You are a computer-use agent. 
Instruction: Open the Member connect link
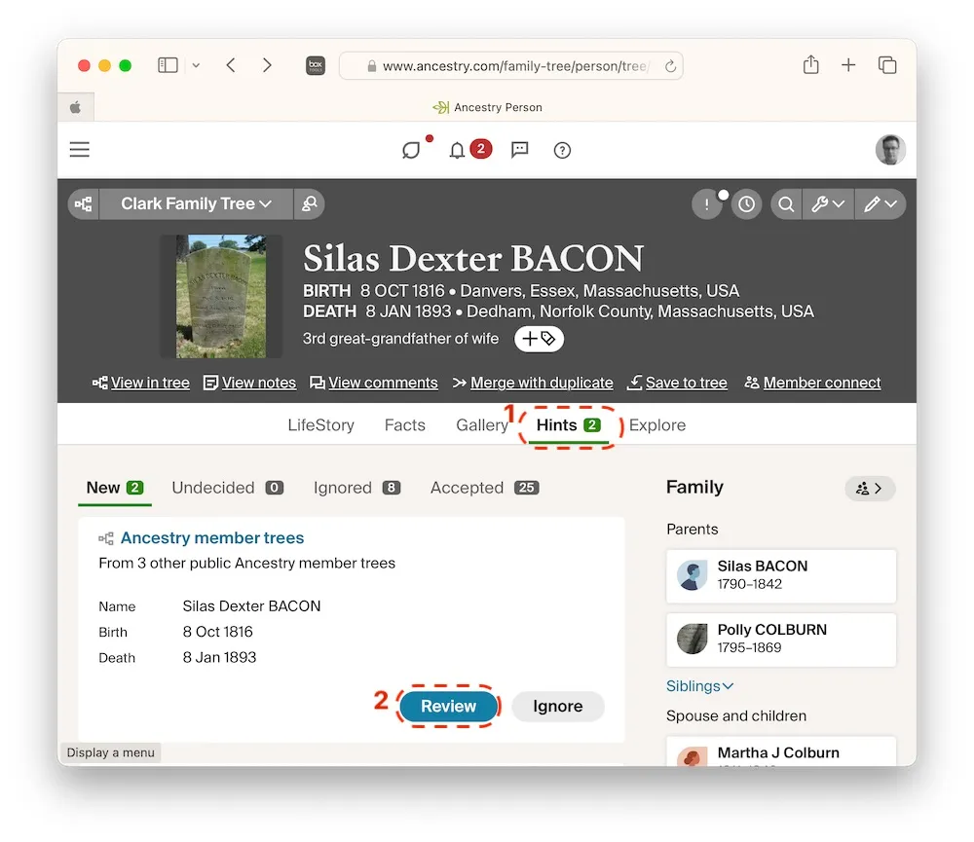pos(812,383)
